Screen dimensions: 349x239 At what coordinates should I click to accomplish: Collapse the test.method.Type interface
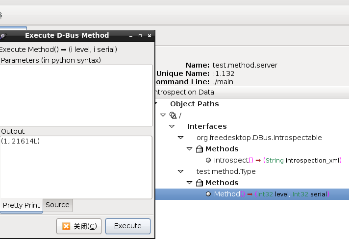coord(181,171)
